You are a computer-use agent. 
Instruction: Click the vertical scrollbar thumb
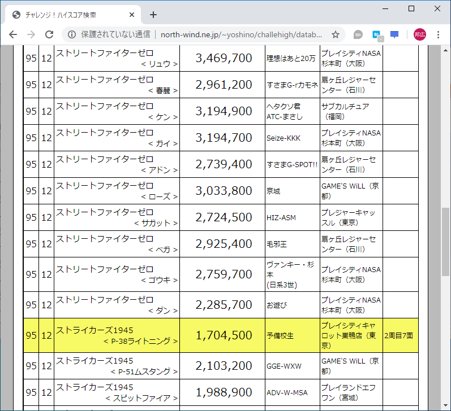tap(445, 242)
